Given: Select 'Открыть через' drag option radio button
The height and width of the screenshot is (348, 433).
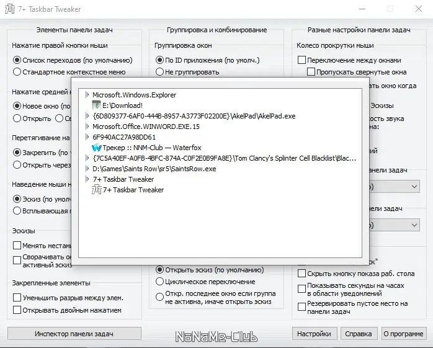Looking at the screenshot, I should click(17, 164).
